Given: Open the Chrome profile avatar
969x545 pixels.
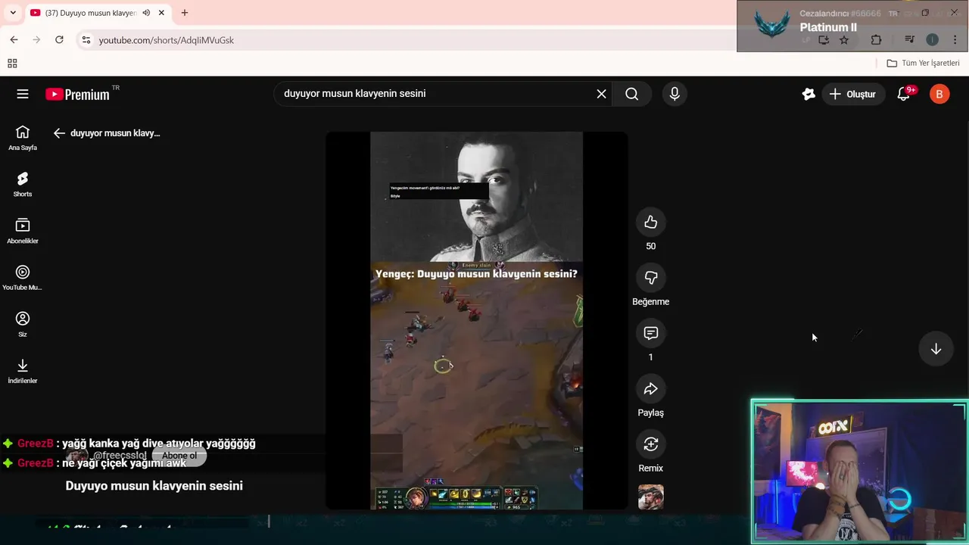Looking at the screenshot, I should [x=932, y=39].
